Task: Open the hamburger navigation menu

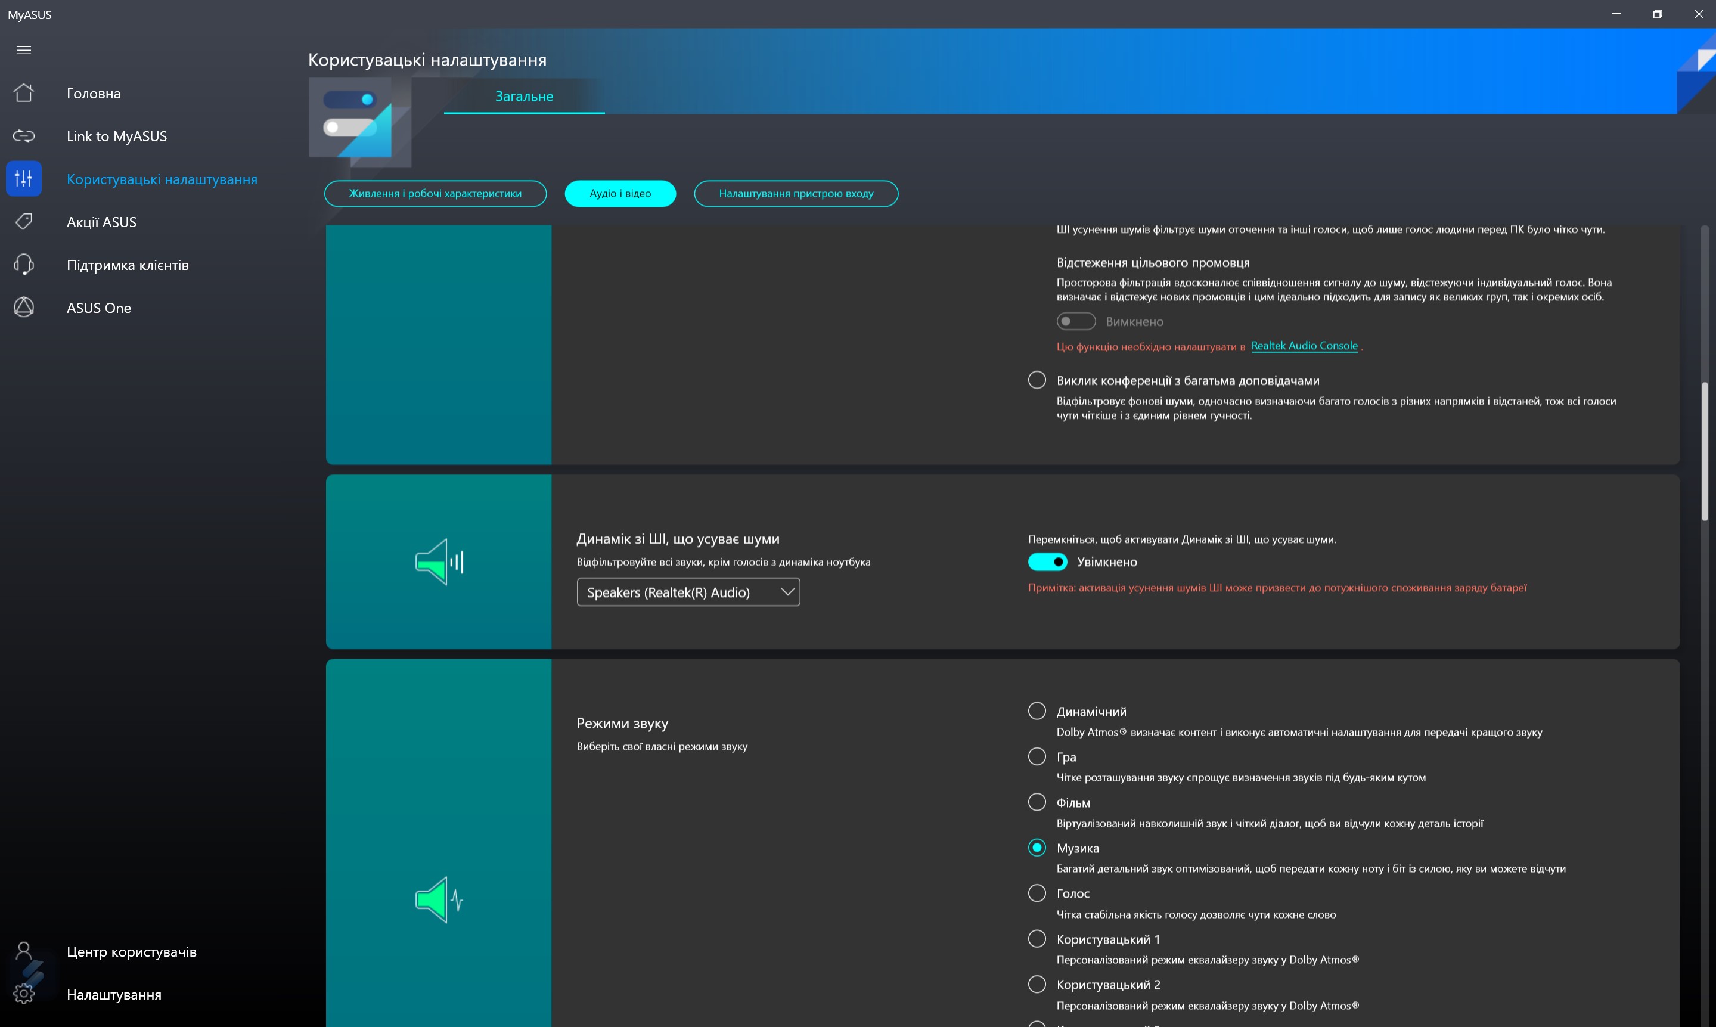Action: click(23, 50)
